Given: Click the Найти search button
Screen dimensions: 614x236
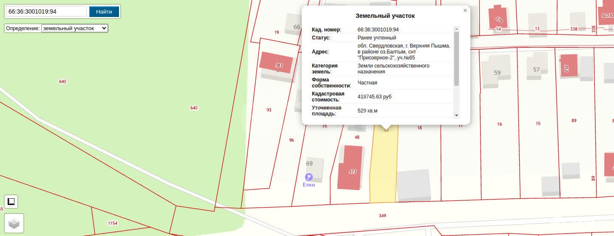Looking at the screenshot, I should 104,11.
